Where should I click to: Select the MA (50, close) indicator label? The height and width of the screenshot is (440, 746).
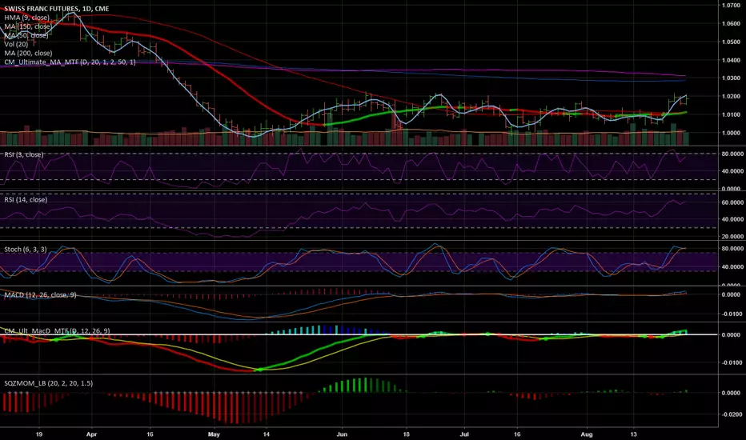coord(26,35)
